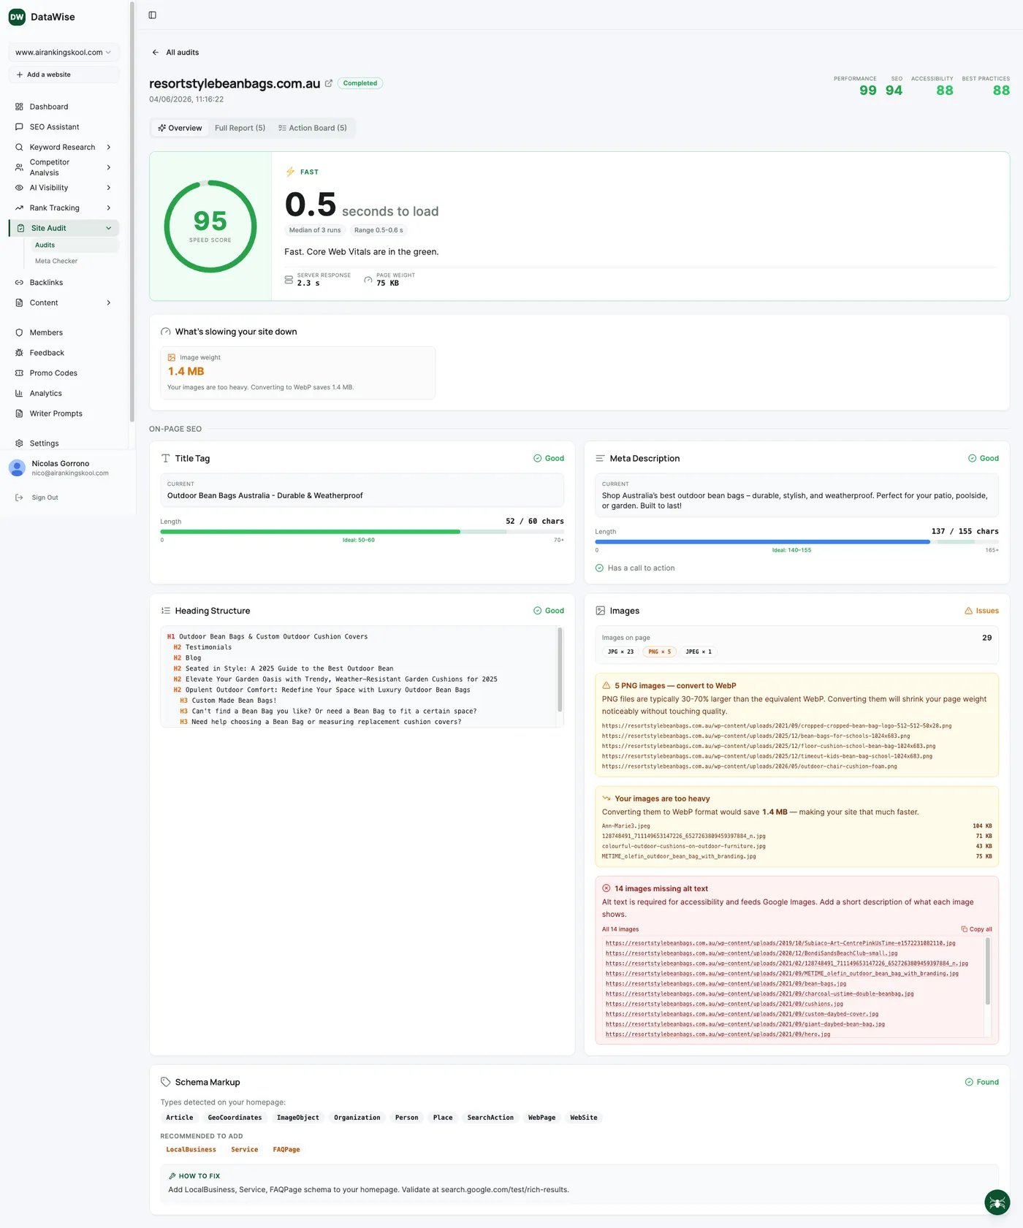Expand the Keyword Research submenu chevron

(109, 147)
